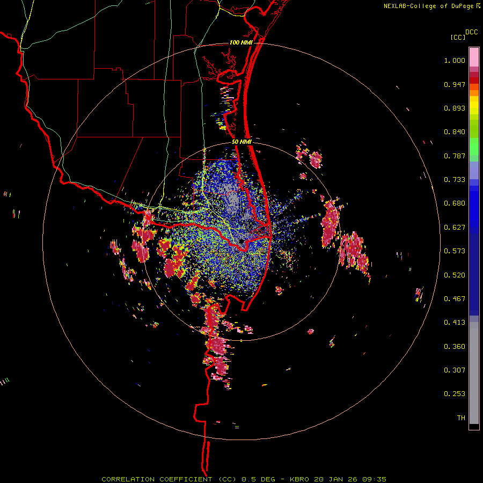Viewport: 483px width, 483px height.
Task: Click the 0.787 color scale value
Action: [455, 156]
